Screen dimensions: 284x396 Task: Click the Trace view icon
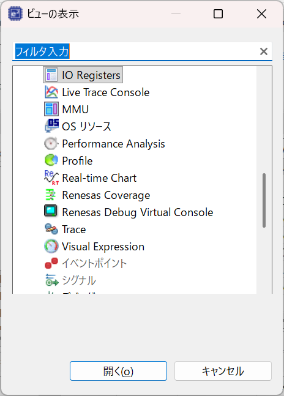point(51,229)
